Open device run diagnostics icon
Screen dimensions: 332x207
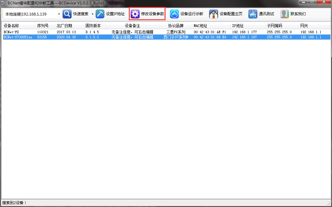[x=174, y=14]
